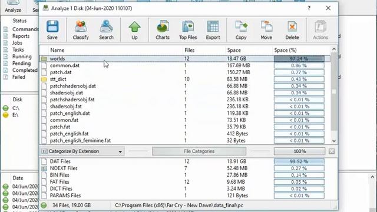
Task: Select the worlds folder row
Action: tap(184, 58)
